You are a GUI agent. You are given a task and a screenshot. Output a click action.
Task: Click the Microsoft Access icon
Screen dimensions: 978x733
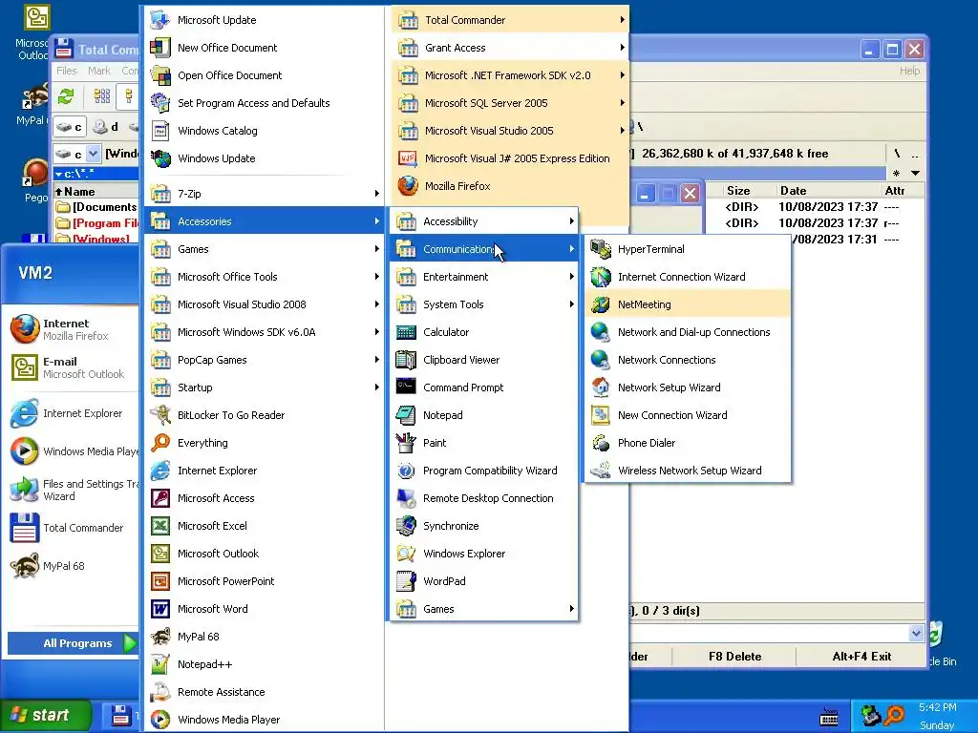[160, 498]
